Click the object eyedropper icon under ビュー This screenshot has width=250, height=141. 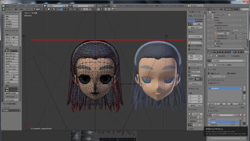click(201, 42)
